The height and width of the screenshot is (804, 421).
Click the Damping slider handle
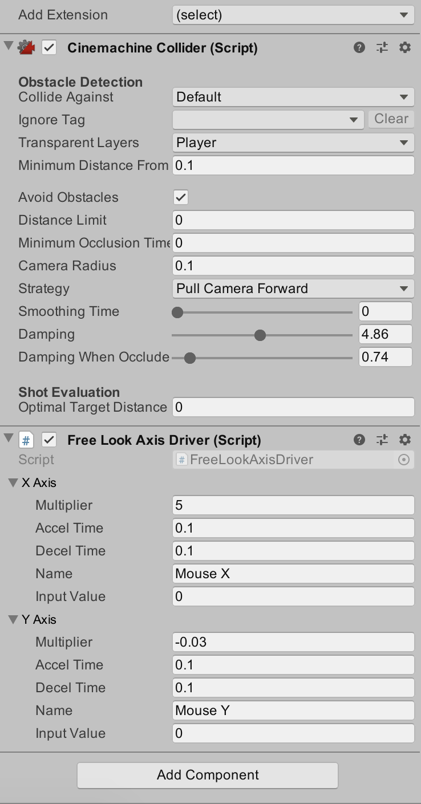(x=260, y=335)
